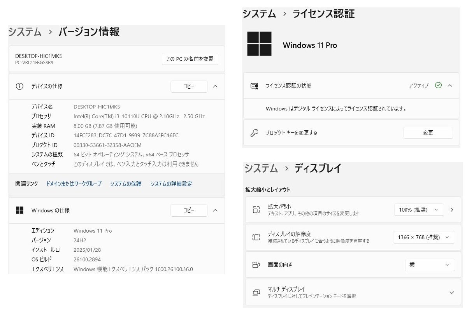Click the device specifications info icon
Screen dimensions: 467x310
(19, 86)
